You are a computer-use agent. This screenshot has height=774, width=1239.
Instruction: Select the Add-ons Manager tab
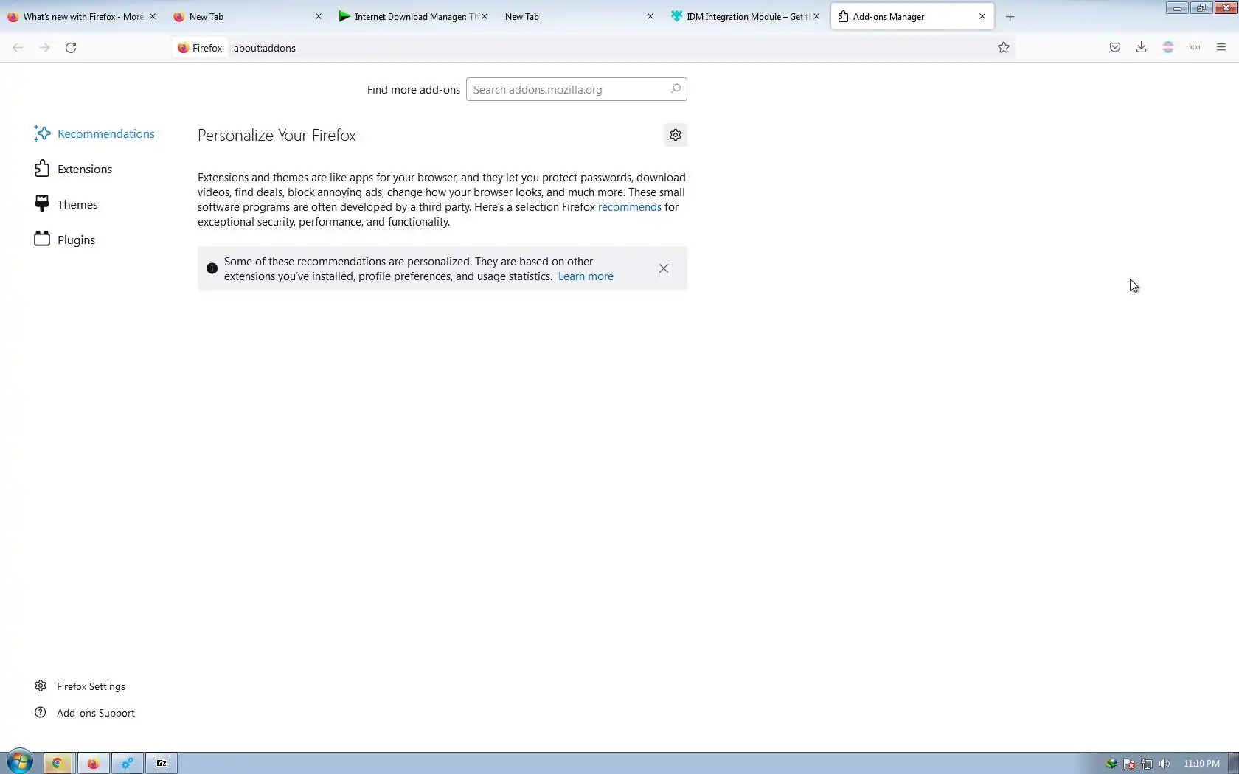tap(912, 16)
